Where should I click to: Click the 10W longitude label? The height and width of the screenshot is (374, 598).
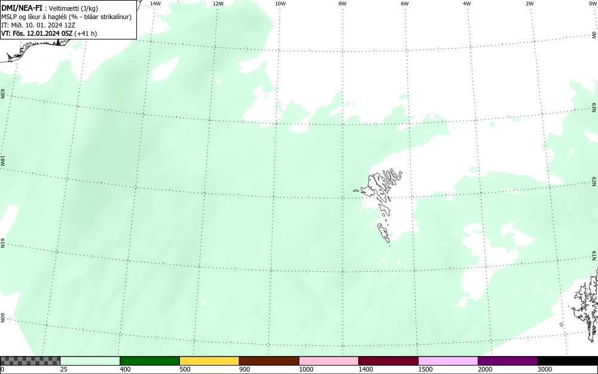(280, 4)
